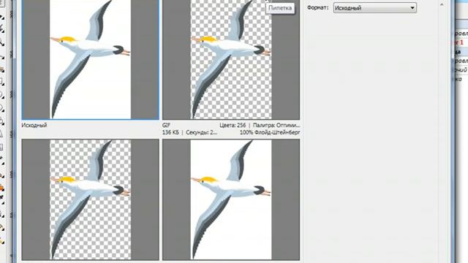Click the scroll-up arrow of the settings panel
The width and height of the screenshot is (468, 263).
point(442,5)
